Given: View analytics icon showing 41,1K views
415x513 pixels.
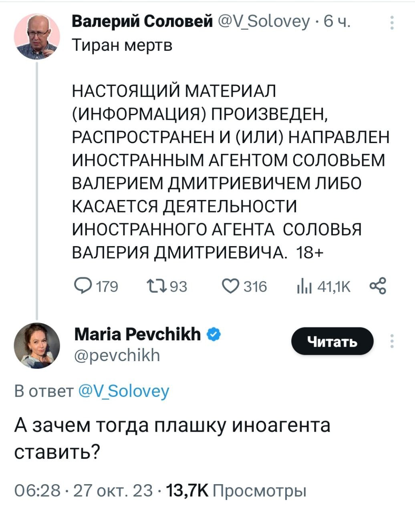Looking at the screenshot, I should [301, 286].
